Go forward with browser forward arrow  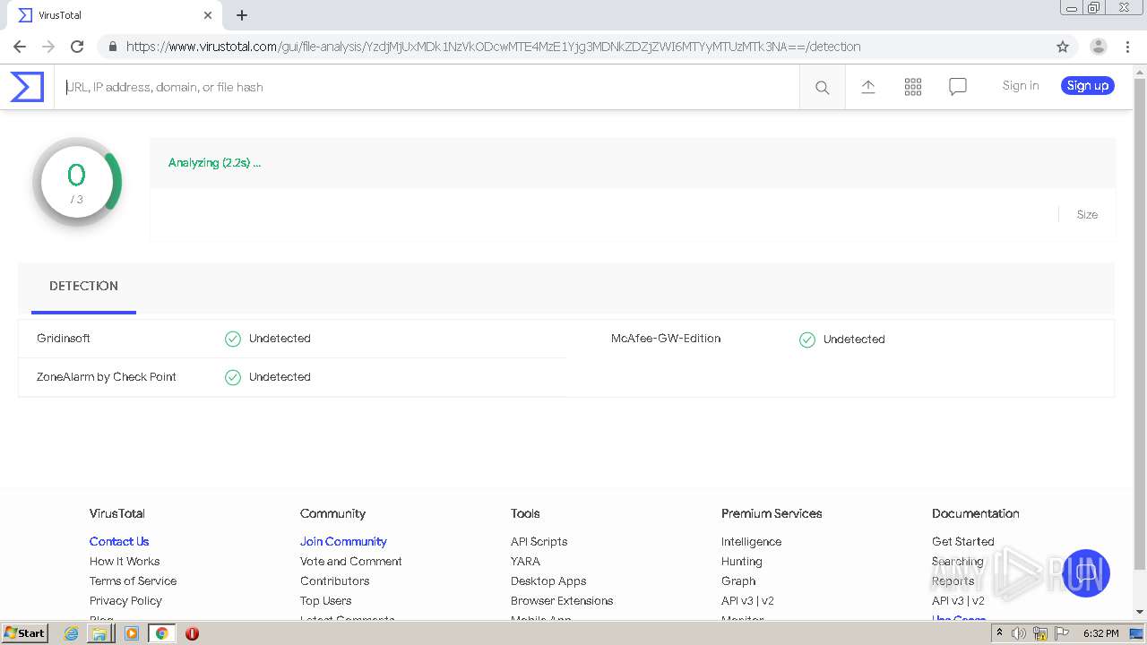48,47
